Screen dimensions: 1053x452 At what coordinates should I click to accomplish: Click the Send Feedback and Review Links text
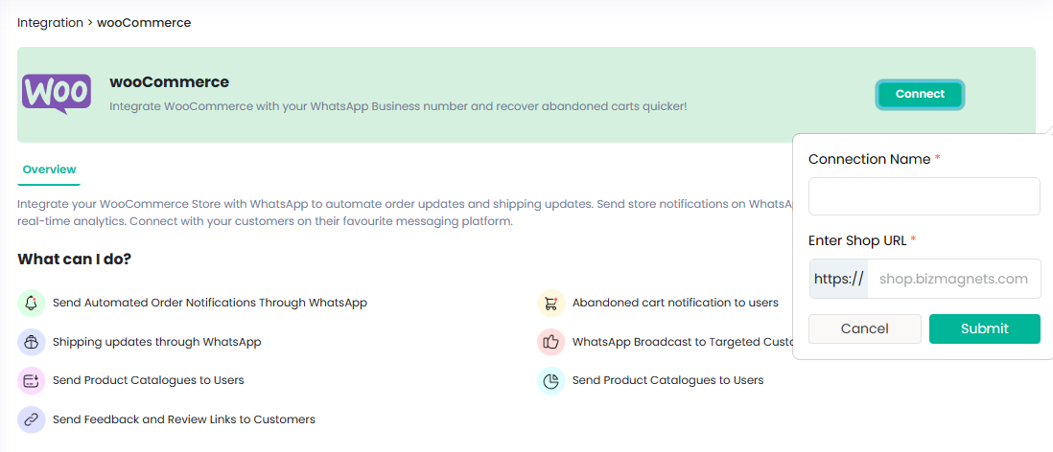coord(184,419)
